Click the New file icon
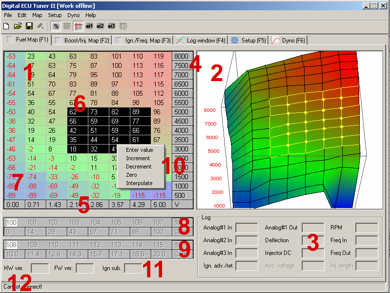 click(6, 26)
